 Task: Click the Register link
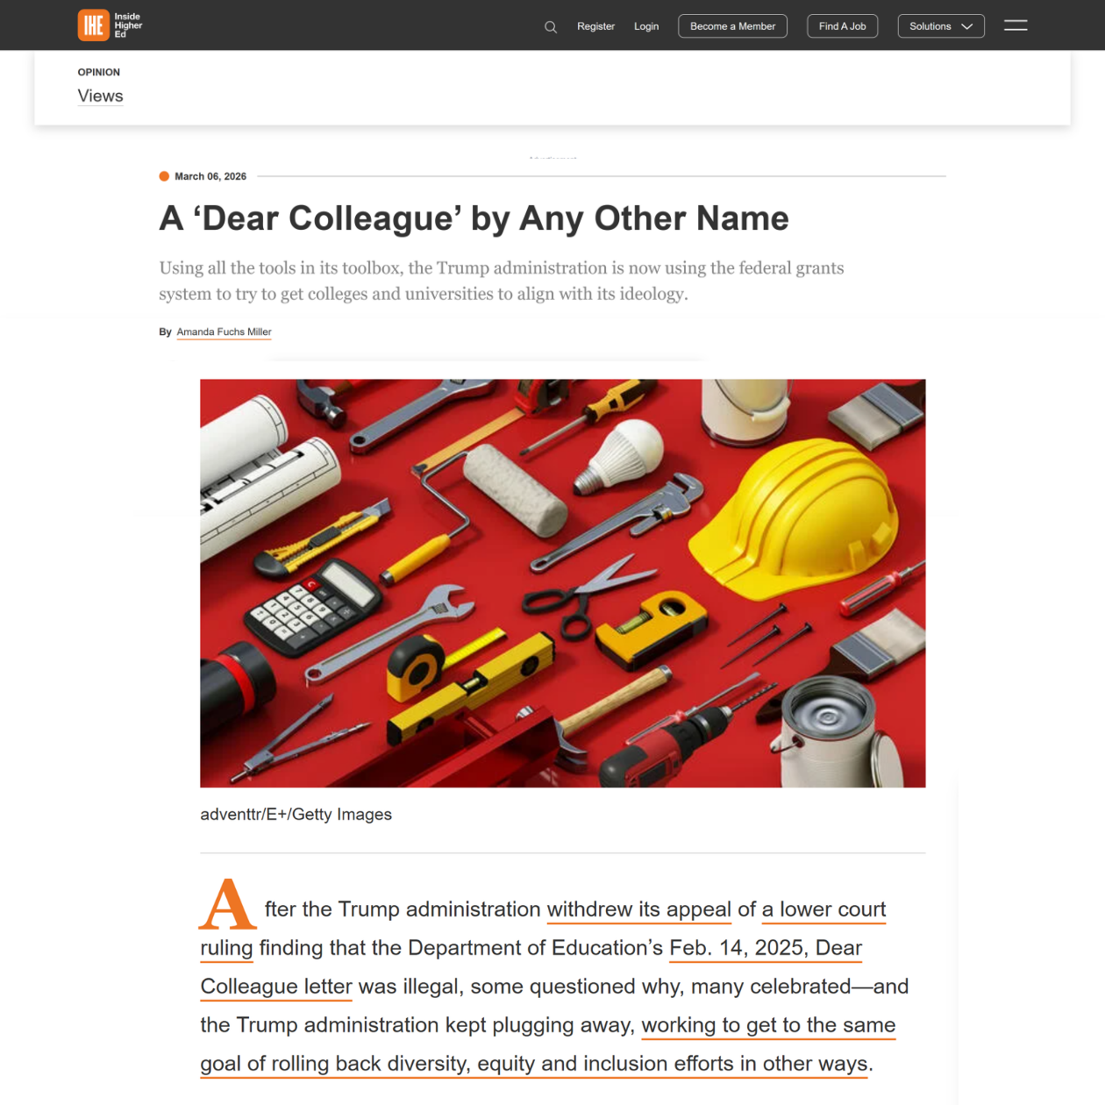click(595, 26)
